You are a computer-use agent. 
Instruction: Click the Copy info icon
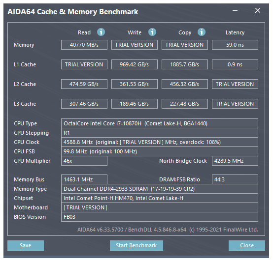[202, 32]
